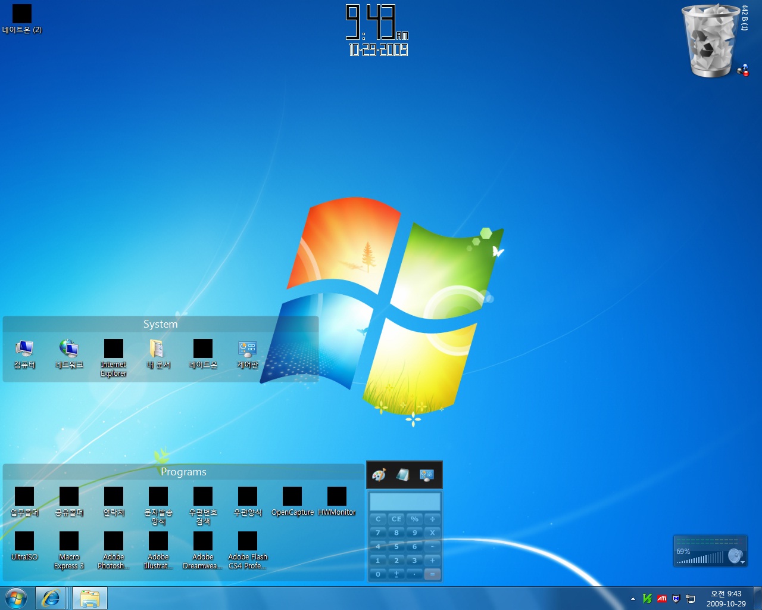Click the calculator plus key
The width and height of the screenshot is (762, 610).
coord(433,561)
